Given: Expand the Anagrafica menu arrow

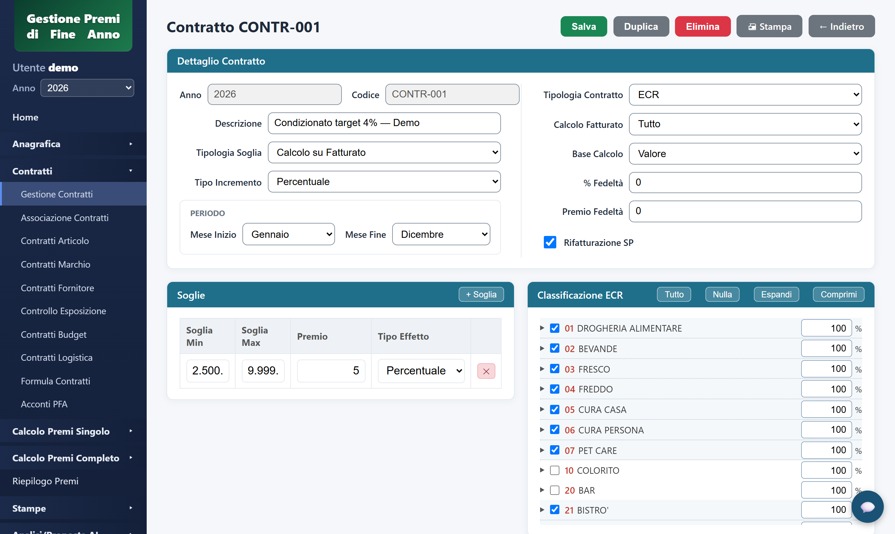Looking at the screenshot, I should point(131,144).
